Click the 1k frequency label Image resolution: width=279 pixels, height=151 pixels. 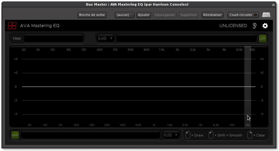tap(154, 125)
